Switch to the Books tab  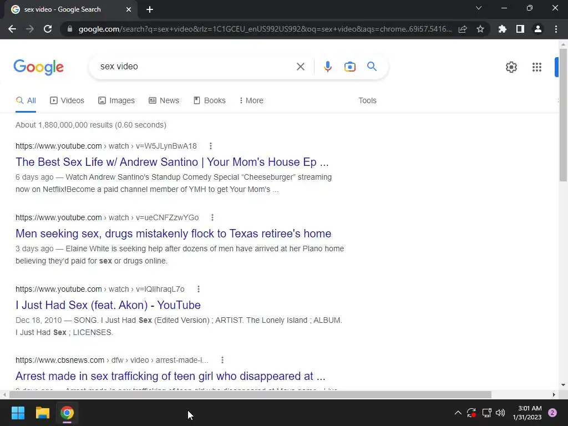tap(209, 101)
